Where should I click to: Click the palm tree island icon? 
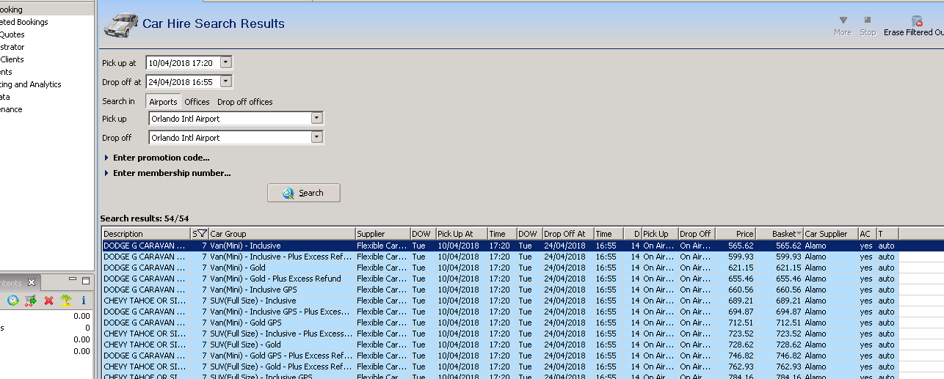(x=66, y=300)
